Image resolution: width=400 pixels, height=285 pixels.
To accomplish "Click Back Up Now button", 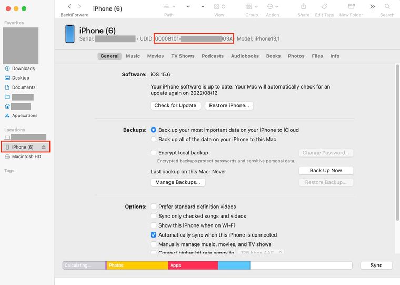I will pyautogui.click(x=326, y=171).
